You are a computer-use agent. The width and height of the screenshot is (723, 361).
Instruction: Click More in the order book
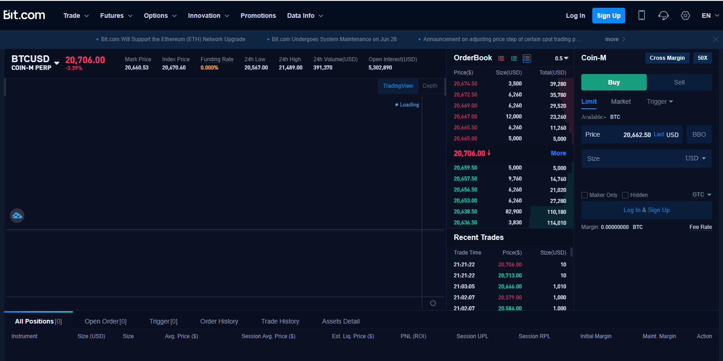[x=558, y=153]
